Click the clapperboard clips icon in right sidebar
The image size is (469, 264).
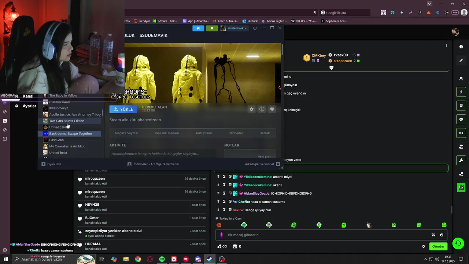[x=461, y=187]
